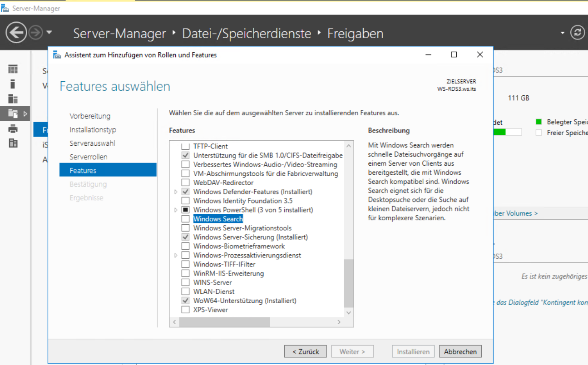Check the WinRM-IIS-Erweiterung checkbox
The width and height of the screenshot is (588, 365).
point(185,273)
